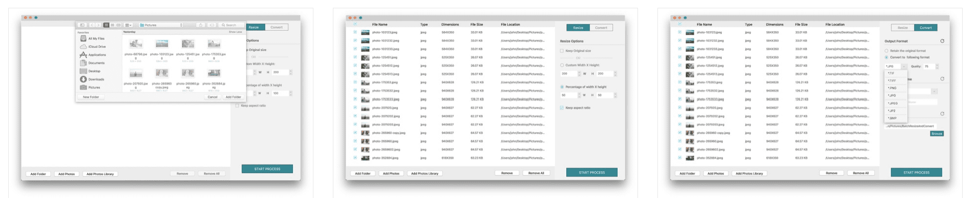Choose Retain the original format option
This screenshot has width=966, height=198.
887,51
